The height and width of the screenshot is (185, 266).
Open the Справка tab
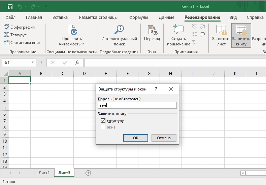255,17
